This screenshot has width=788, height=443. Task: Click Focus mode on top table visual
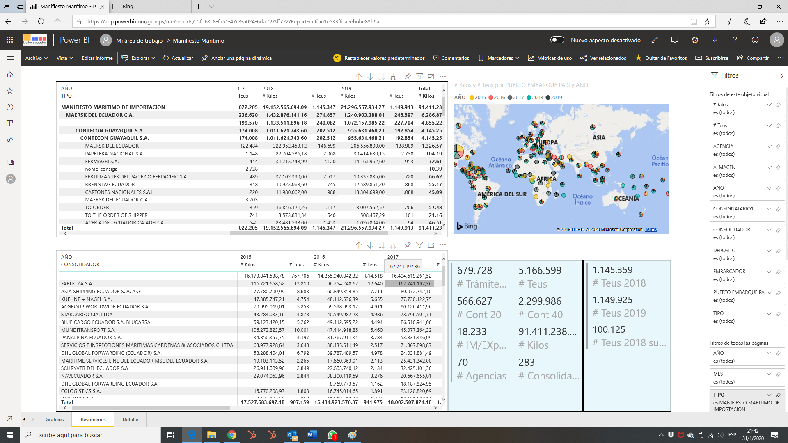431,76
